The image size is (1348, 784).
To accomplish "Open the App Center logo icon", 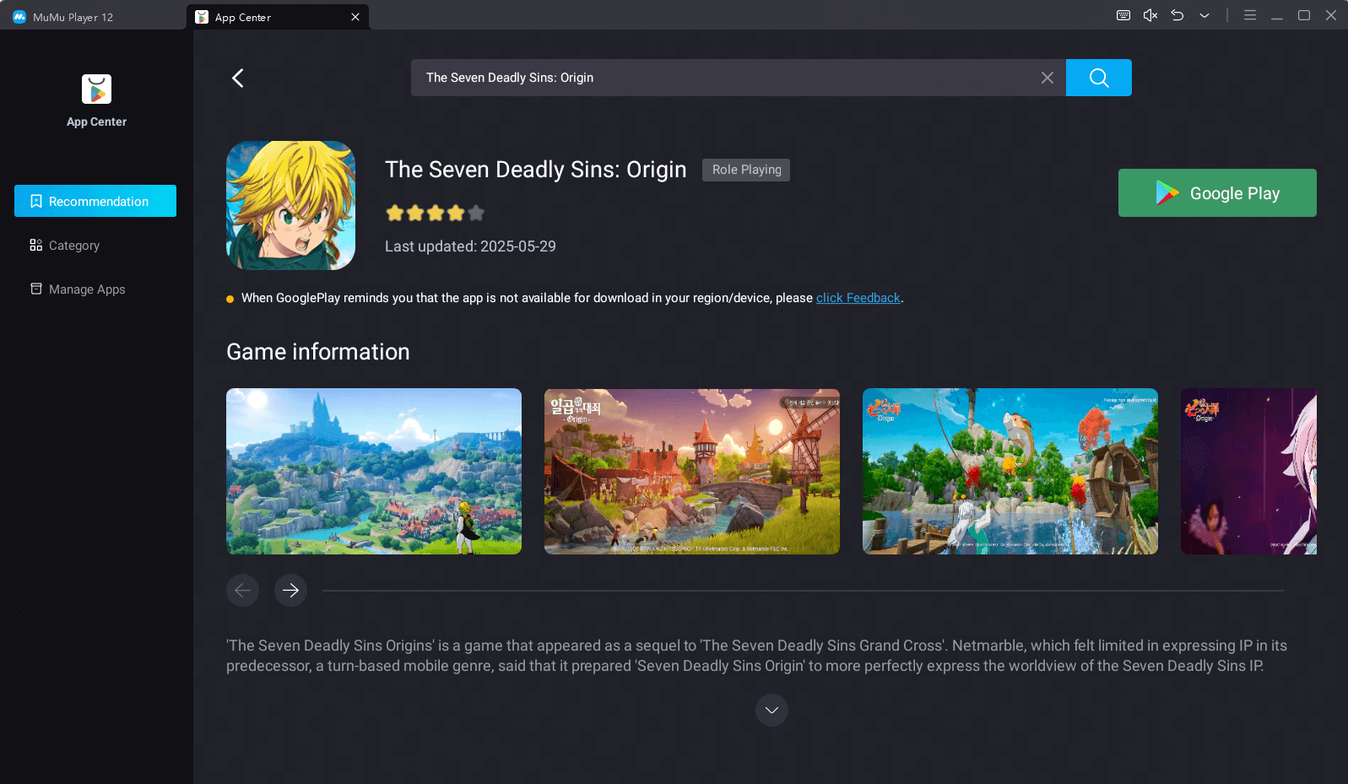I will pyautogui.click(x=96, y=89).
